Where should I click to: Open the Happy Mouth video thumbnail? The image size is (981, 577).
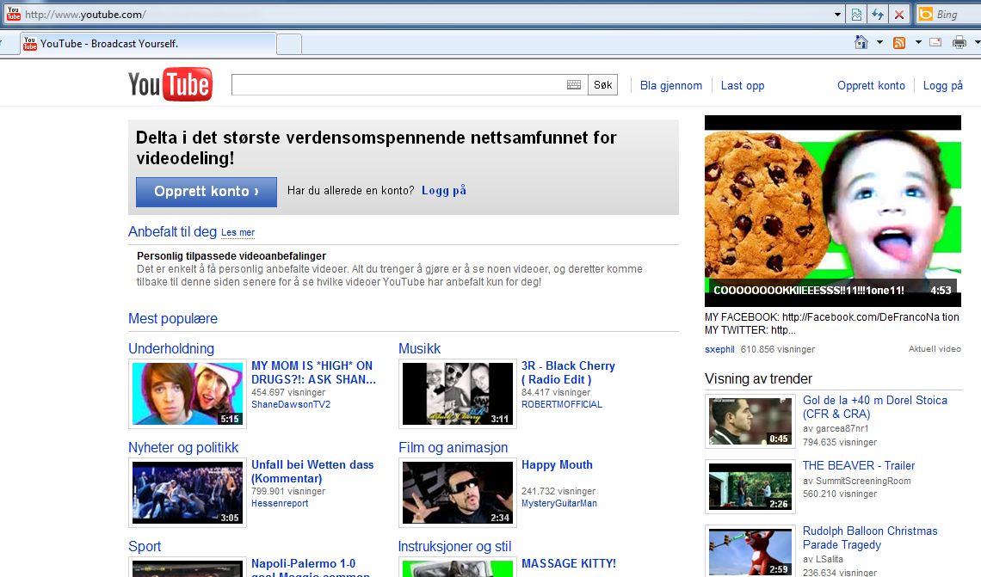coord(457,493)
